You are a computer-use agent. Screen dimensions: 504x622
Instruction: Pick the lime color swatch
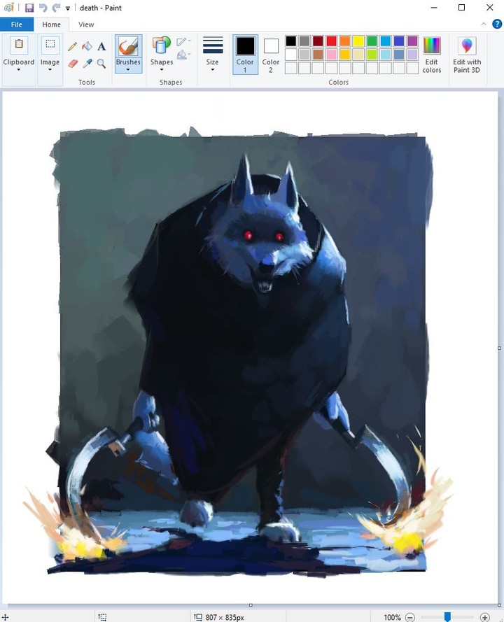372,55
